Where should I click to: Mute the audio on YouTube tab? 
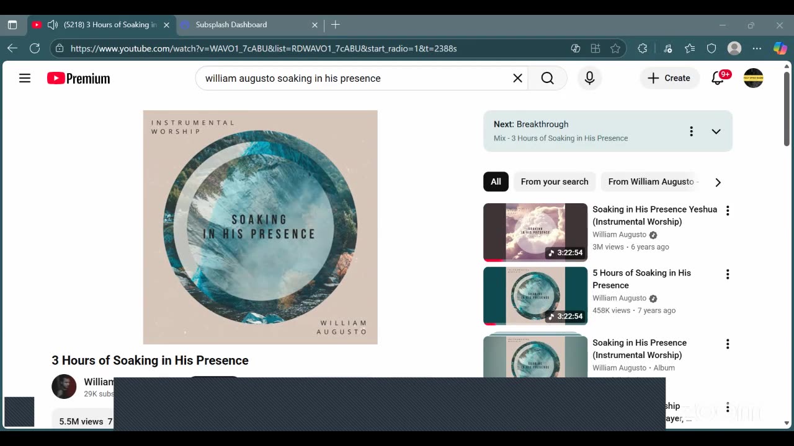click(53, 25)
